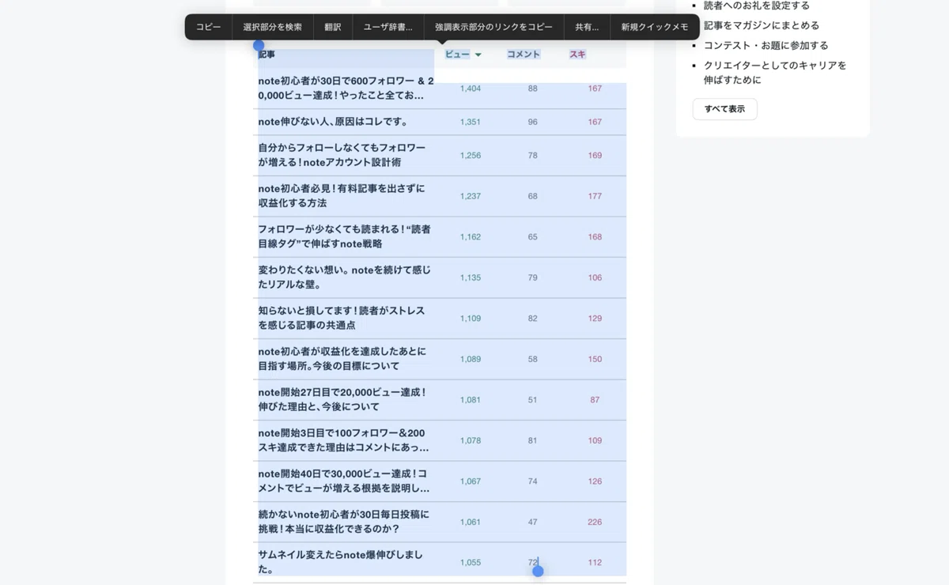Click スキ count 168 for 読者目線タグ row
The width and height of the screenshot is (949, 585).
(595, 237)
